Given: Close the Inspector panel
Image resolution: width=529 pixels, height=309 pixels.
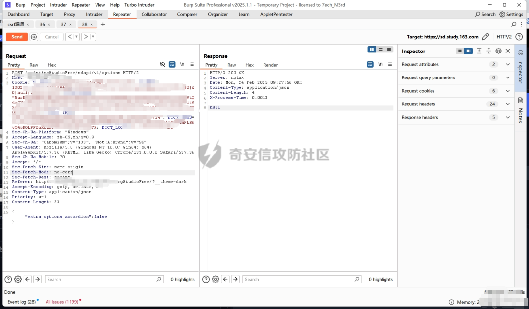Looking at the screenshot, I should coord(508,51).
